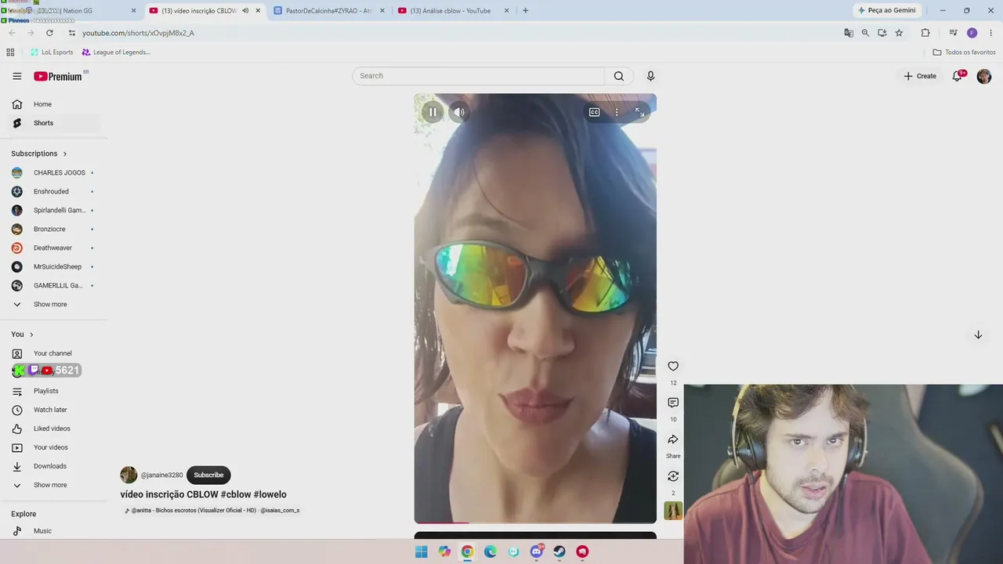Open LoL Esports bookmark
Screen dimensions: 1003x564
(x=52, y=52)
